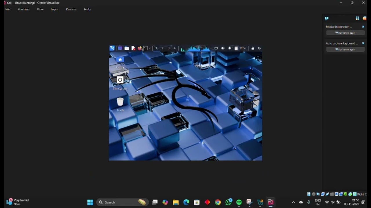This screenshot has width=371, height=208.
Task: Click the ENG IN language indicator
Action: (318, 202)
